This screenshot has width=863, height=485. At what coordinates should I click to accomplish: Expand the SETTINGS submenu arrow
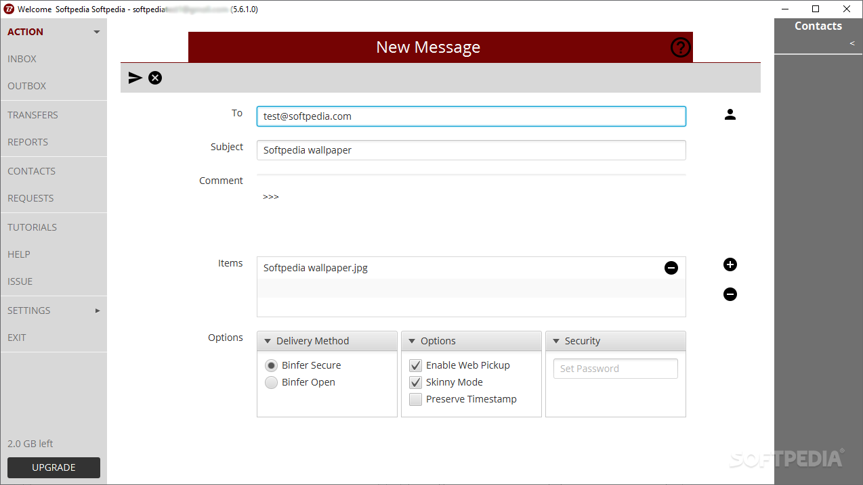(98, 310)
